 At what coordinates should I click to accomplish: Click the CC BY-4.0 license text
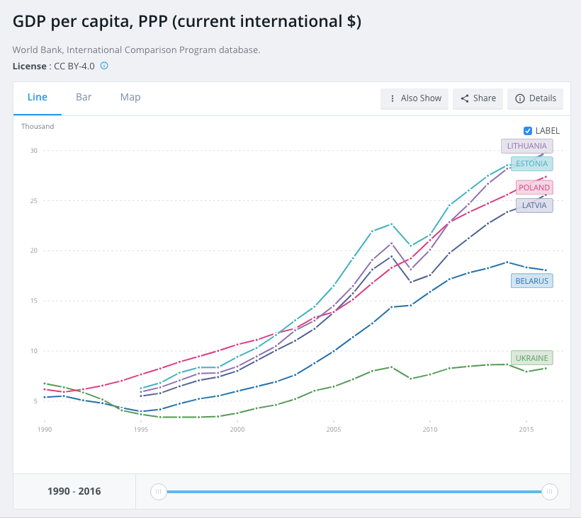click(x=74, y=66)
